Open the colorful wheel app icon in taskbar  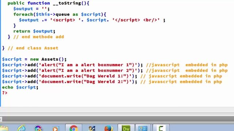pyautogui.click(x=38, y=128)
